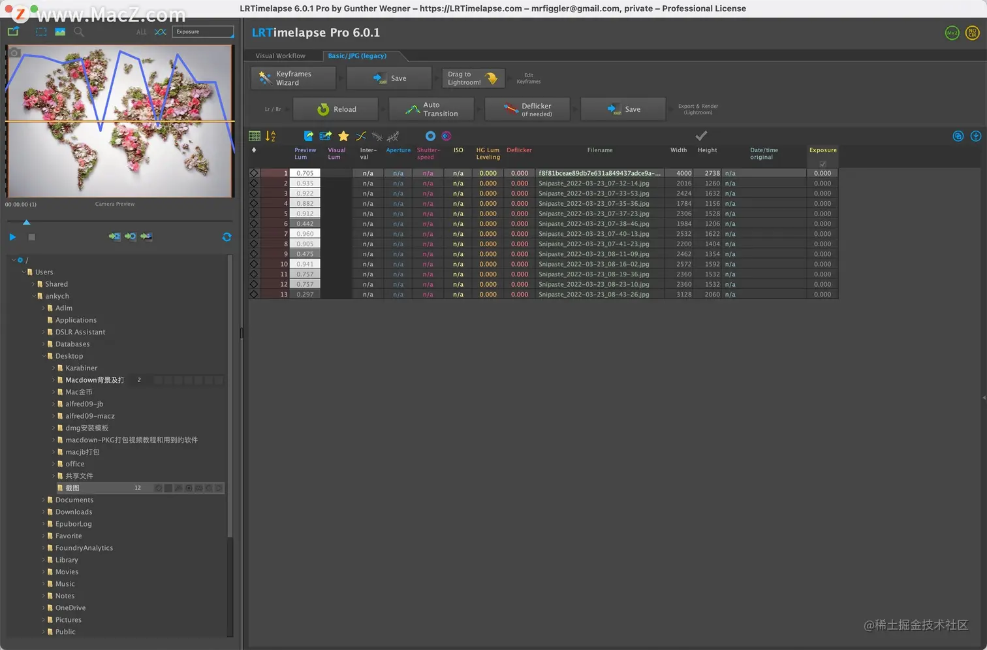Toggle the ALL curves button
Screen dimensions: 987x650
(142, 31)
